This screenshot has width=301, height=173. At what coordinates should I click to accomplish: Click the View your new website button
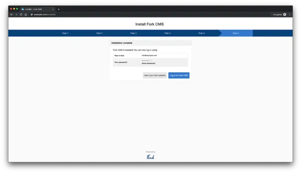pyautogui.click(x=155, y=75)
